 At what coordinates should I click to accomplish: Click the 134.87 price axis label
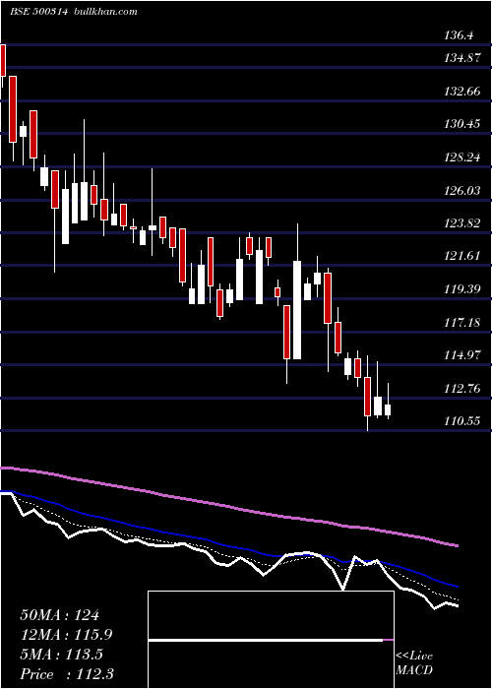[x=462, y=57]
